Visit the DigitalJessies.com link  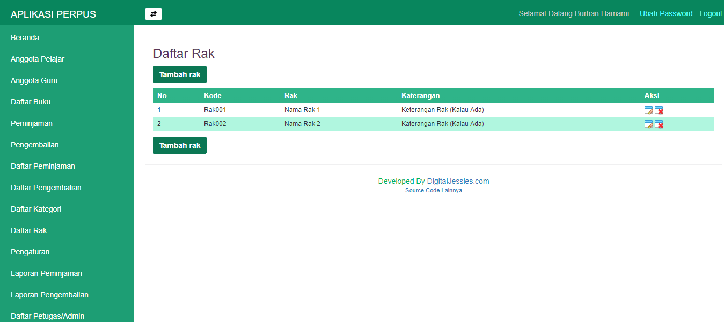point(458,181)
